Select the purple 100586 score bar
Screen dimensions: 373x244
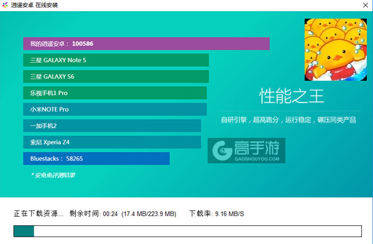click(x=146, y=43)
